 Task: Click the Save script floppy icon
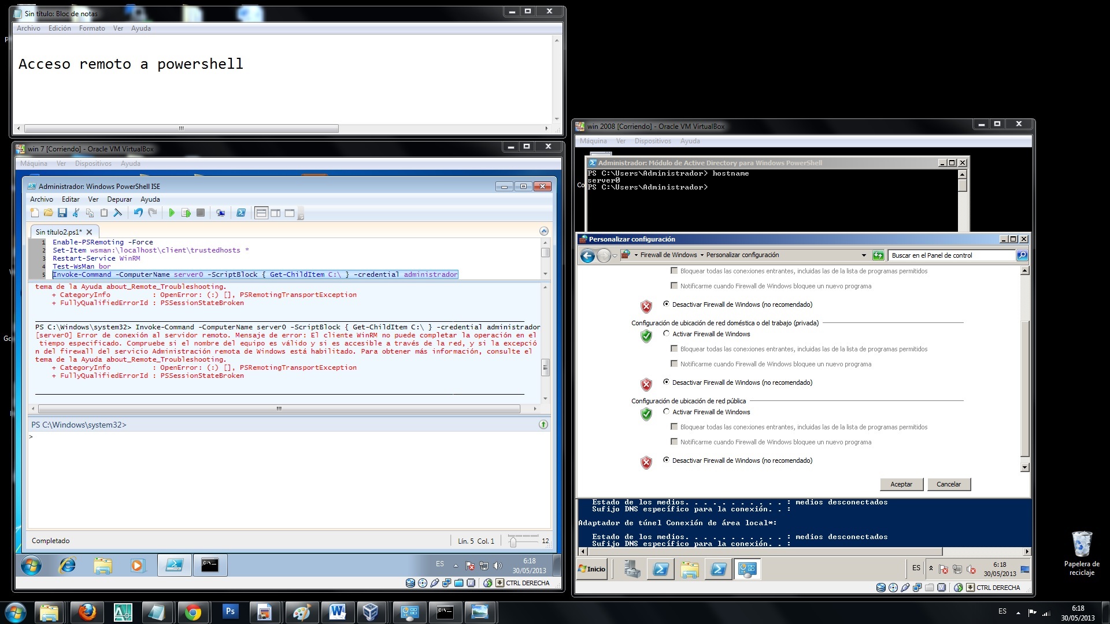(62, 213)
